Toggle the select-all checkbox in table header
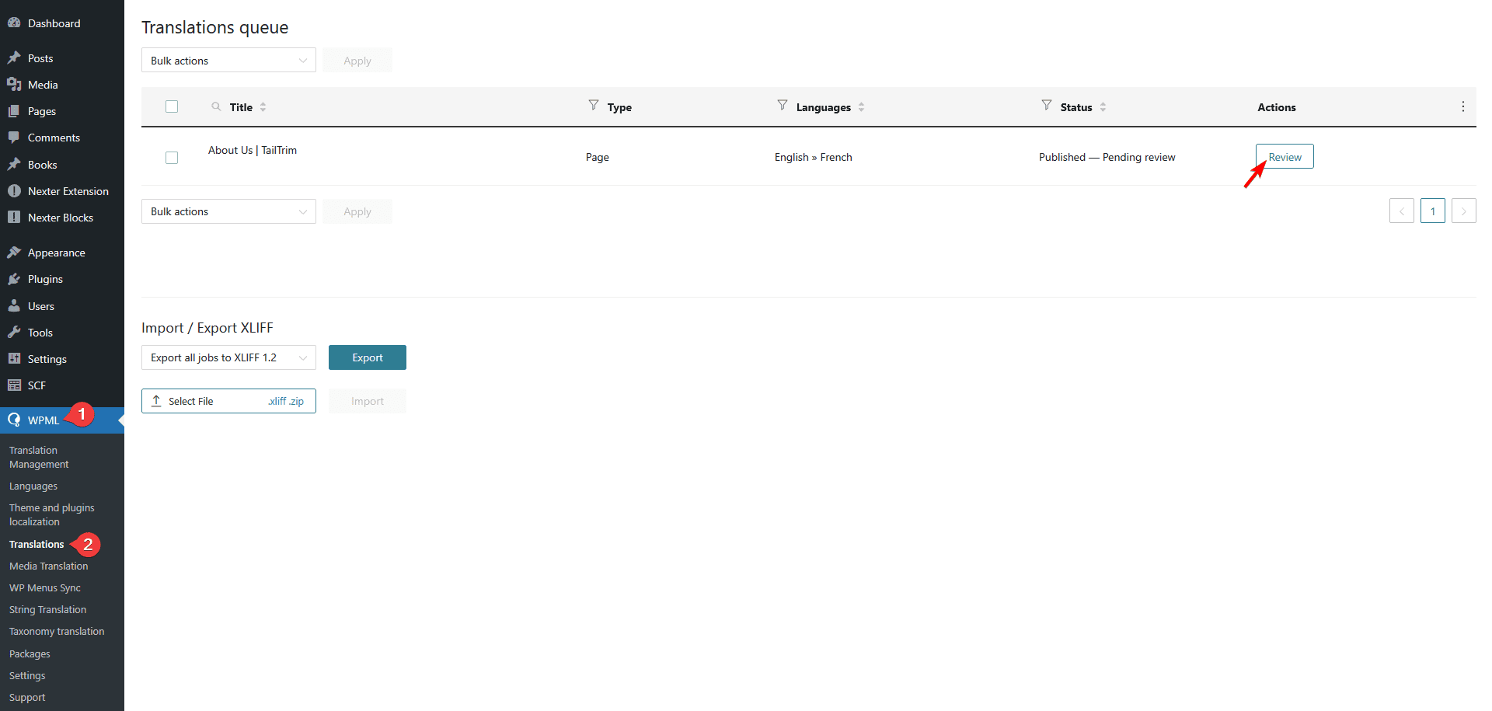1492x711 pixels. [x=171, y=106]
